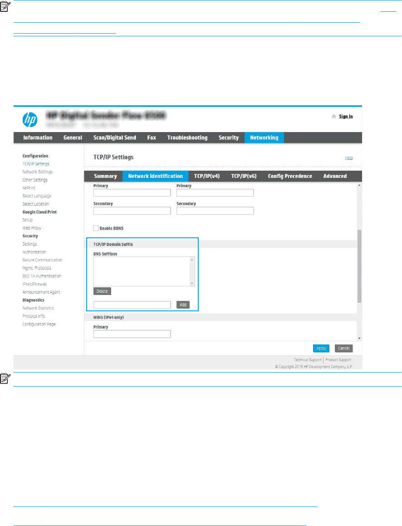
Task: Click the right Primary DNS input field
Action: pyautogui.click(x=215, y=193)
